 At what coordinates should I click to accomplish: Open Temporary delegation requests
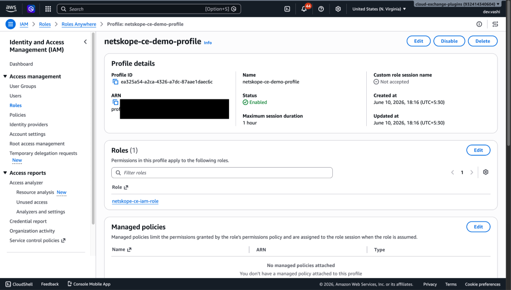click(43, 153)
